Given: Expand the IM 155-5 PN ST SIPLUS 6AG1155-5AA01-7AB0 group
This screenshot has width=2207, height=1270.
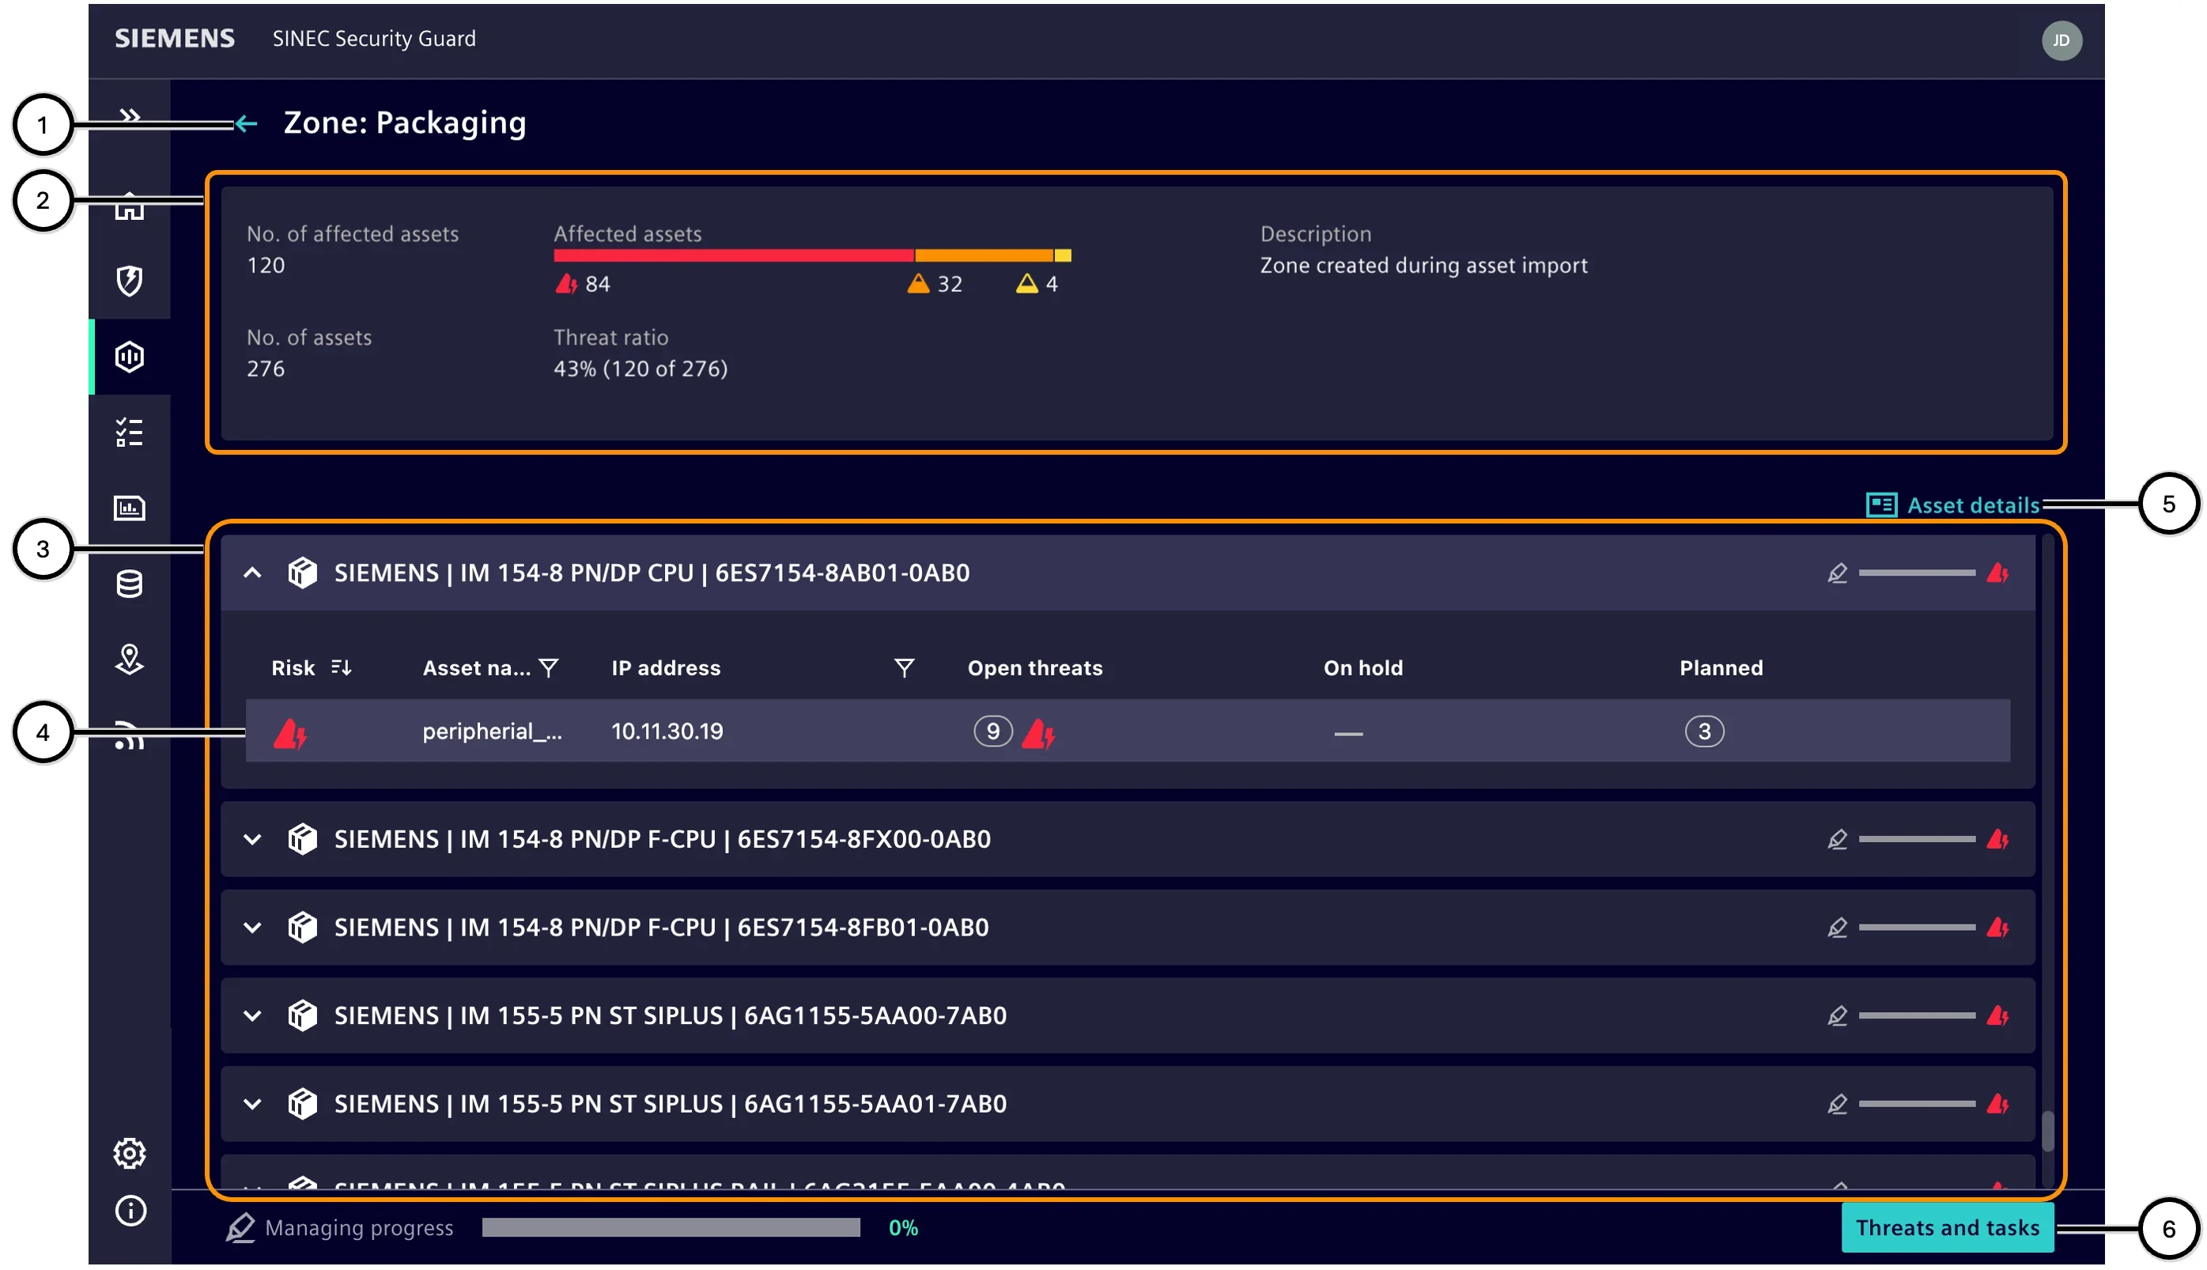Looking at the screenshot, I should click(252, 1103).
